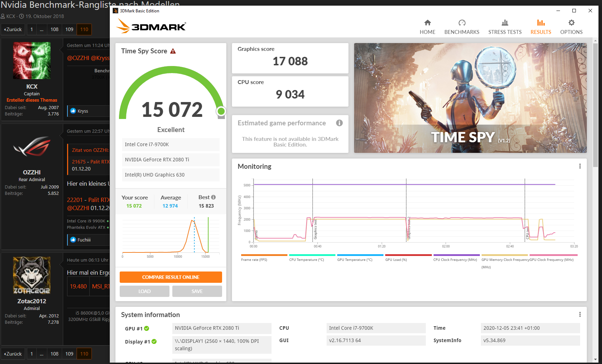Open the HOME tab in 3DMark
The width and height of the screenshot is (602, 364).
[427, 27]
